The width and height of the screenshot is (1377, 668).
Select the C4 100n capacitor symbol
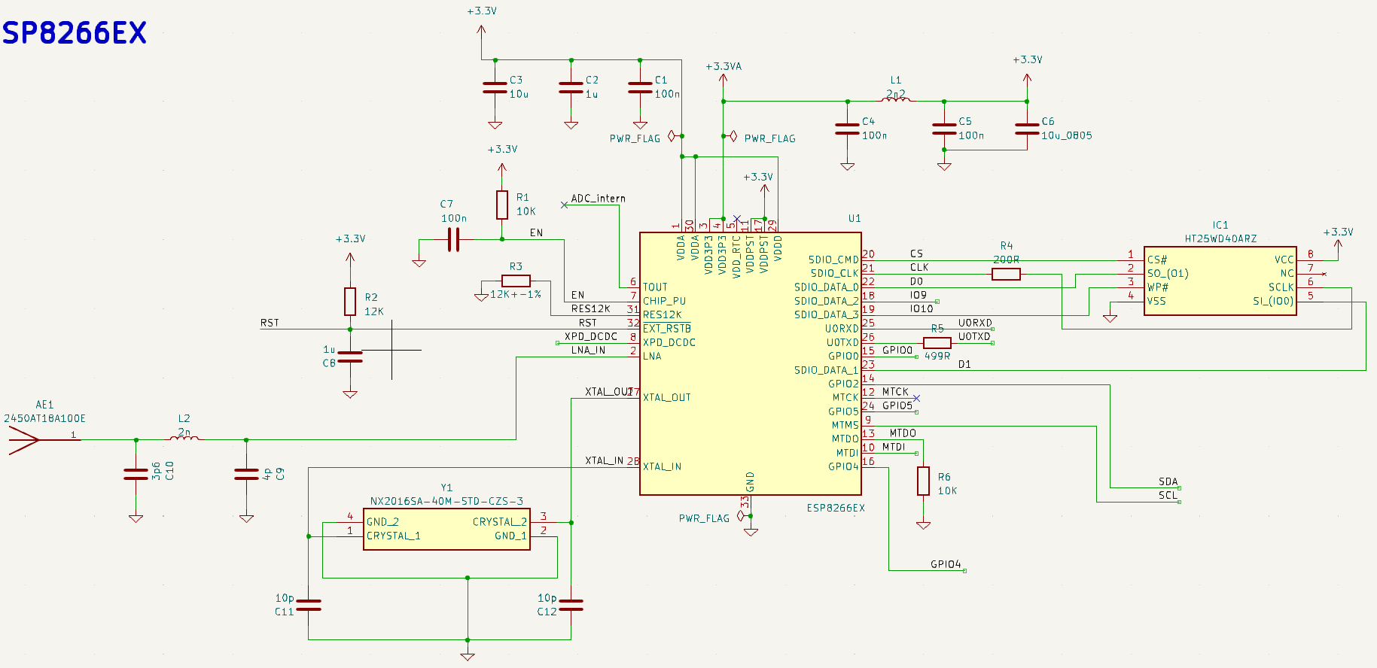pyautogui.click(x=847, y=129)
